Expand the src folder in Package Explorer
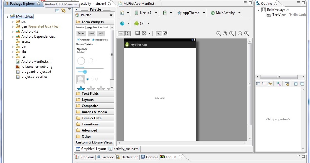 point(13,21)
